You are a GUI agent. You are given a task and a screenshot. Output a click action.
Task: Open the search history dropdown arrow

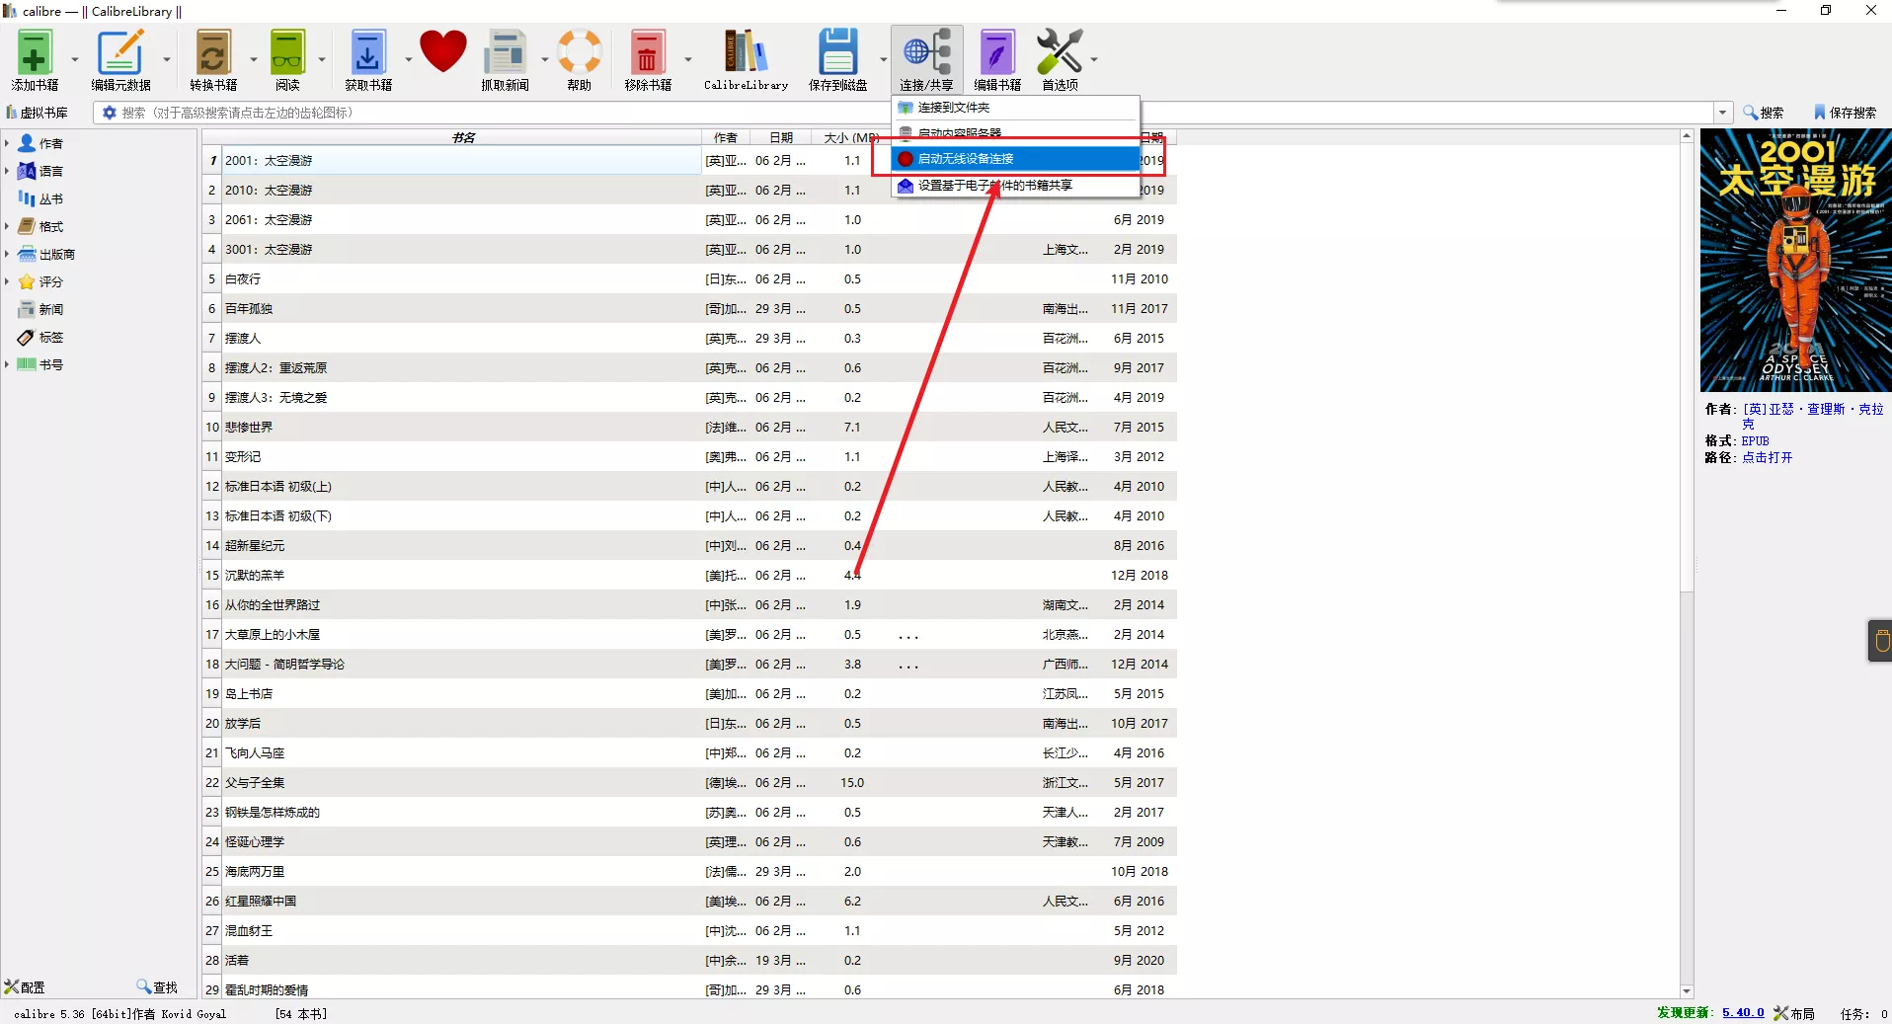pyautogui.click(x=1722, y=113)
